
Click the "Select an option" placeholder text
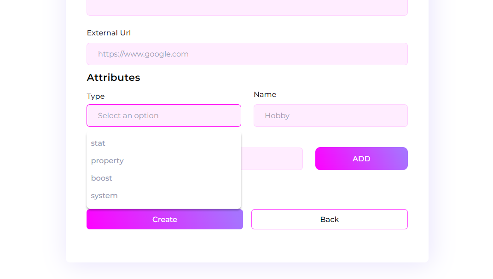pyautogui.click(x=128, y=116)
